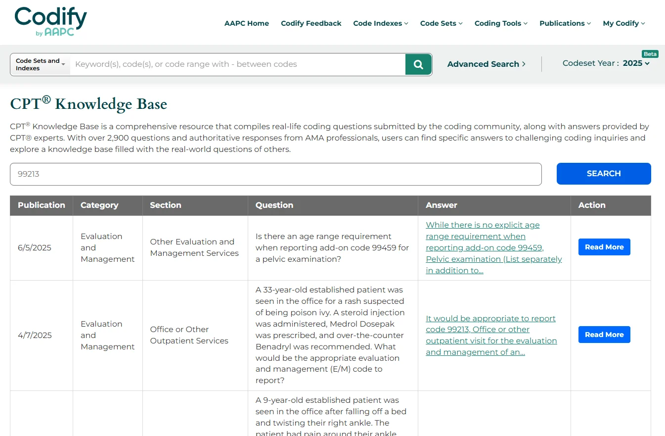665x436 pixels.
Task: Open the answer link recommending code 99213
Action: pos(491,335)
